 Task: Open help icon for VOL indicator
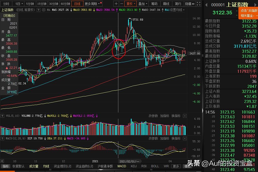tap(2, 116)
